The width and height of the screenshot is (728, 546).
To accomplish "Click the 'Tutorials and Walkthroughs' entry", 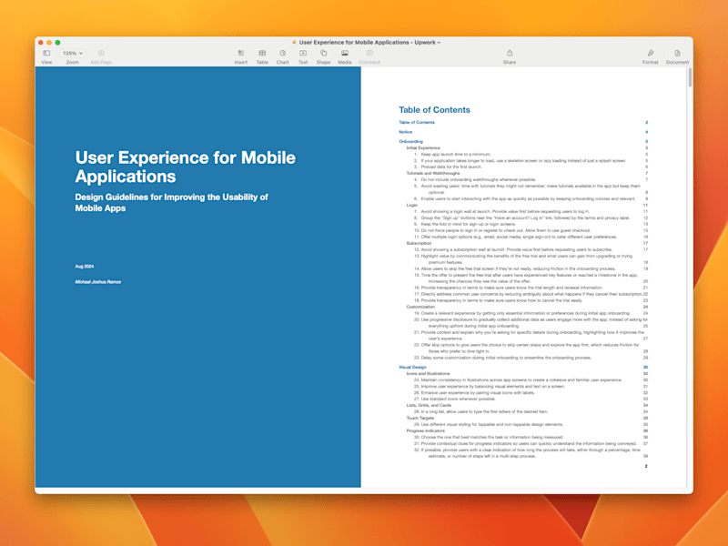I will 433,173.
